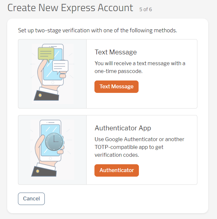Click the phone illustration in the Text Message card
This screenshot has height=219, width=217.
pos(53,65)
